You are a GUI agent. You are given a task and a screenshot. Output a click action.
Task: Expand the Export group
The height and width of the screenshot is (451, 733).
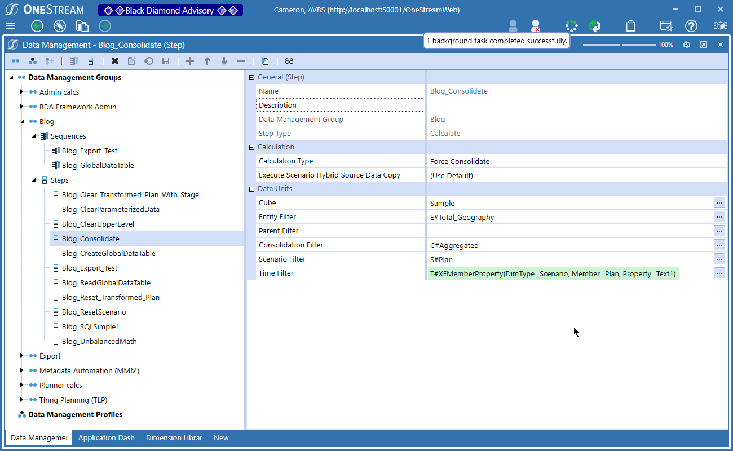[x=22, y=356]
